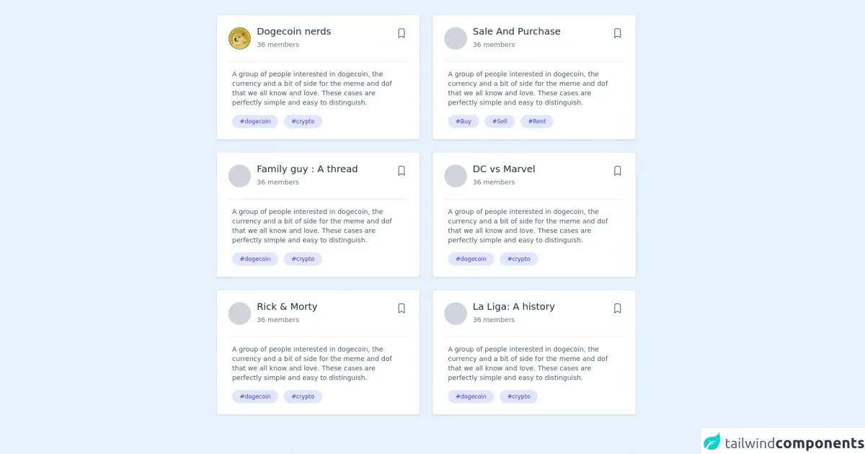This screenshot has width=865, height=454.
Task: Toggle bookmark for Rick & Morty
Action: coord(402,308)
